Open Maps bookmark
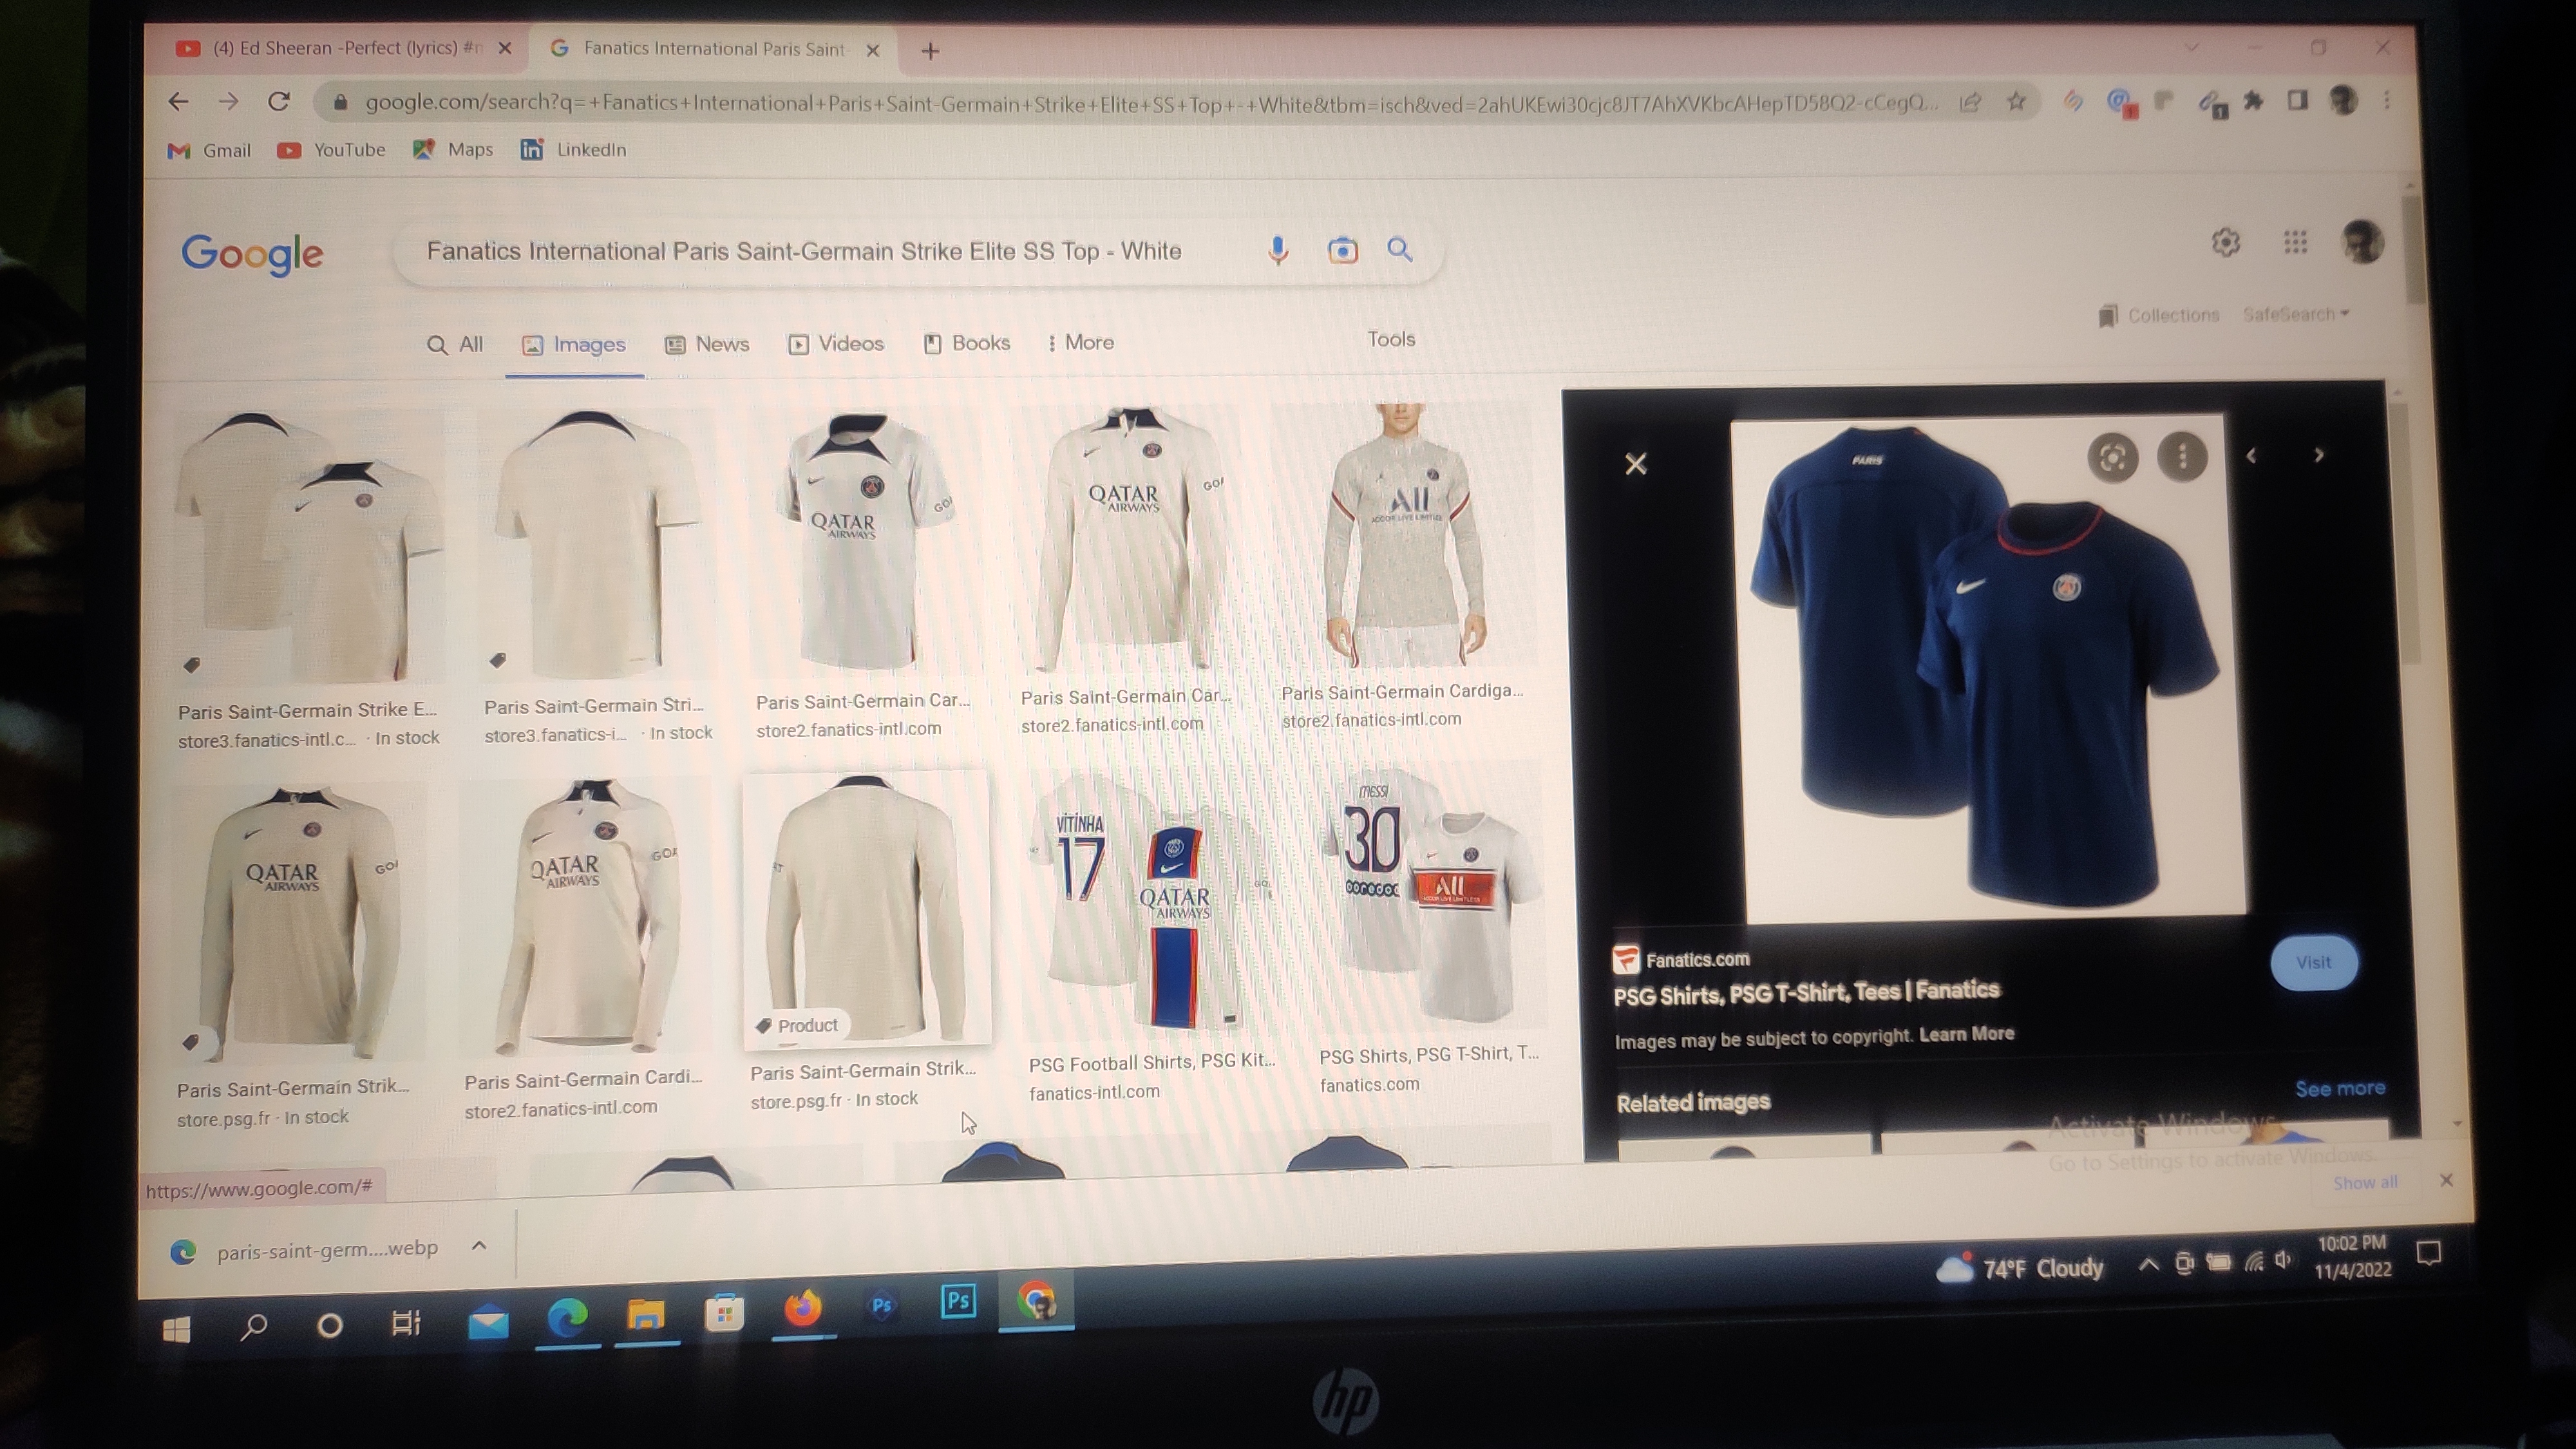 click(453, 149)
